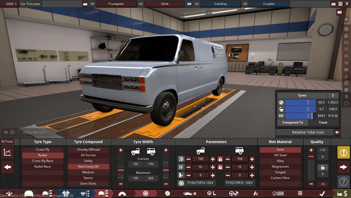Go back with the left arrow button
351x198 pixels.
click(7, 167)
